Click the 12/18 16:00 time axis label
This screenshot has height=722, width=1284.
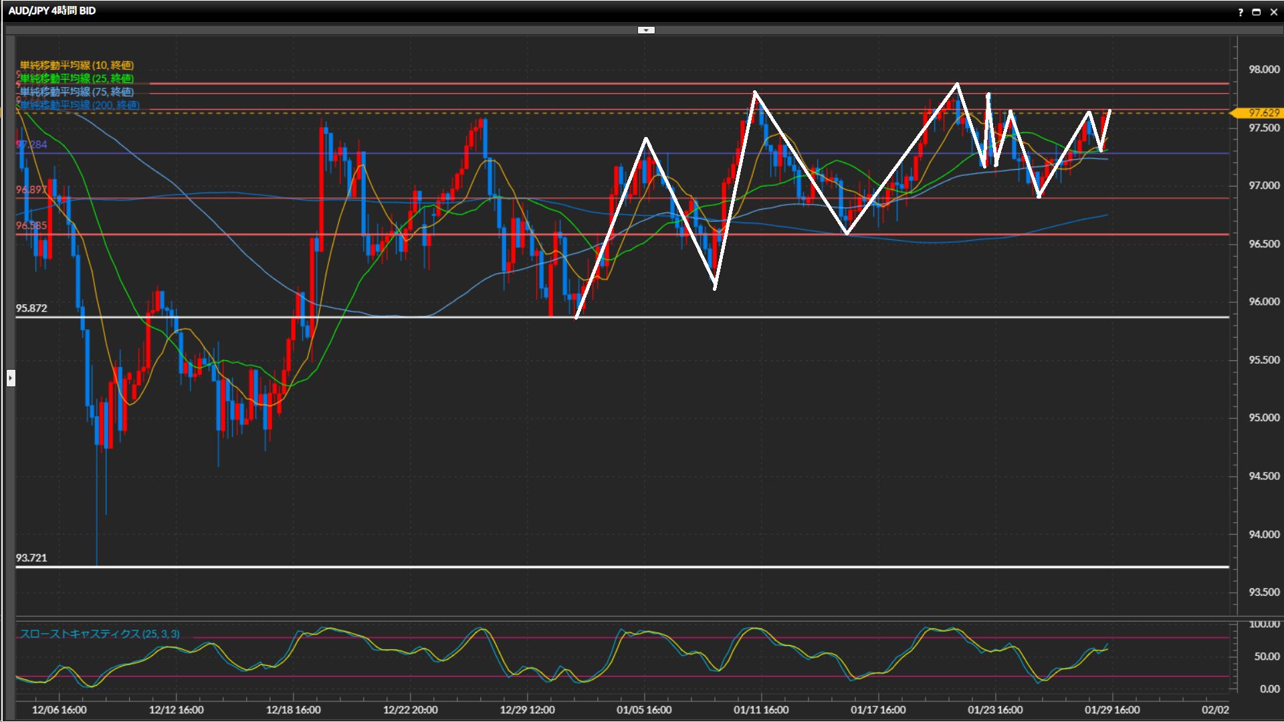pyautogui.click(x=293, y=710)
